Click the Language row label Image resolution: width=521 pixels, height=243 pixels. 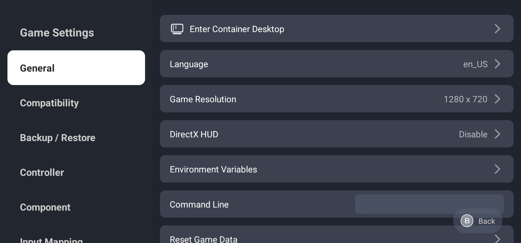pyautogui.click(x=189, y=64)
